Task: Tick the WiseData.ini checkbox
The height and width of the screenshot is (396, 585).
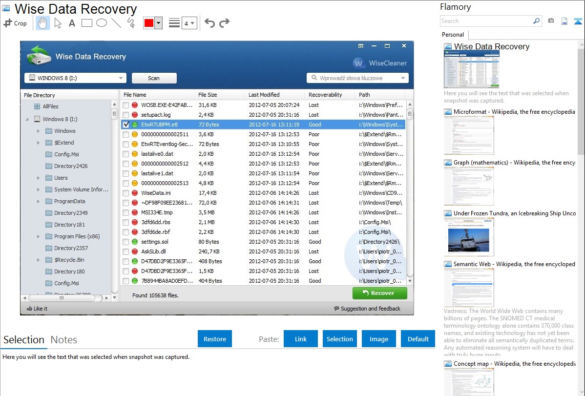Action: (126, 193)
